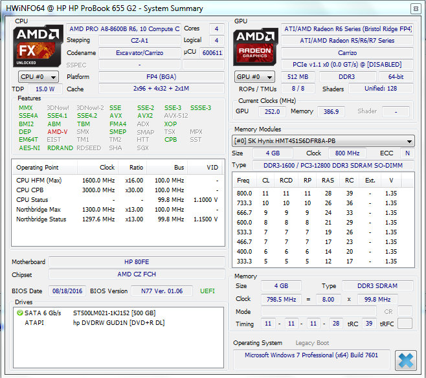Select the CPU HFM (Max) row
Screen dimensions: 426x378
(117, 181)
